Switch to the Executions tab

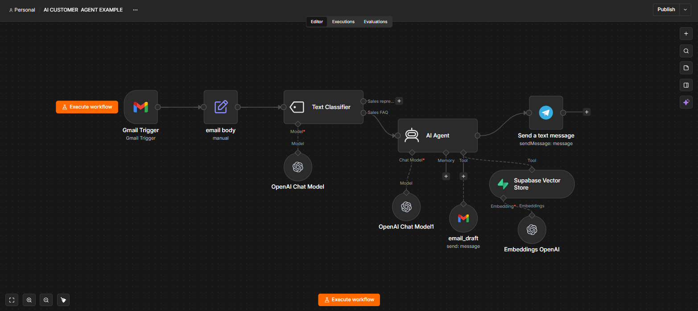[x=343, y=21]
